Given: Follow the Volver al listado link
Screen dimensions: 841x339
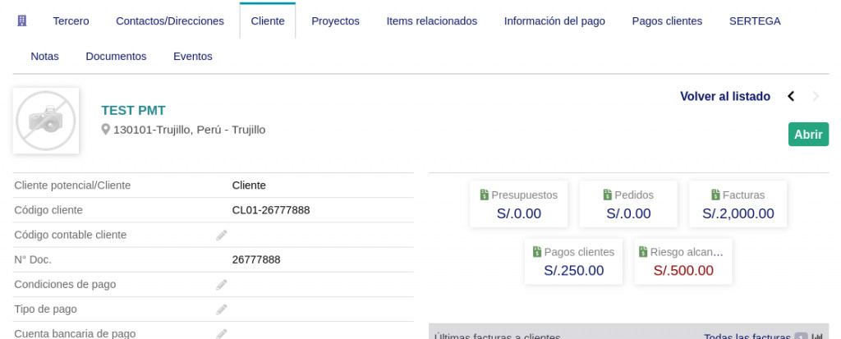Looking at the screenshot, I should pyautogui.click(x=724, y=97).
